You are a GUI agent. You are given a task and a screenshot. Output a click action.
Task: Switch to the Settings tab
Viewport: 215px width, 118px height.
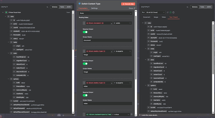point(94,8)
